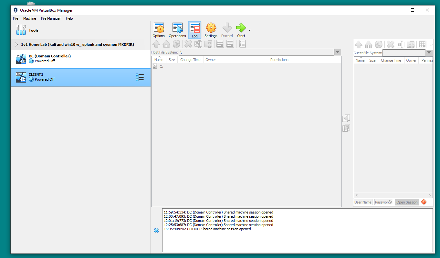Create new folder in host pane
This screenshot has height=258, width=440.
click(x=208, y=44)
